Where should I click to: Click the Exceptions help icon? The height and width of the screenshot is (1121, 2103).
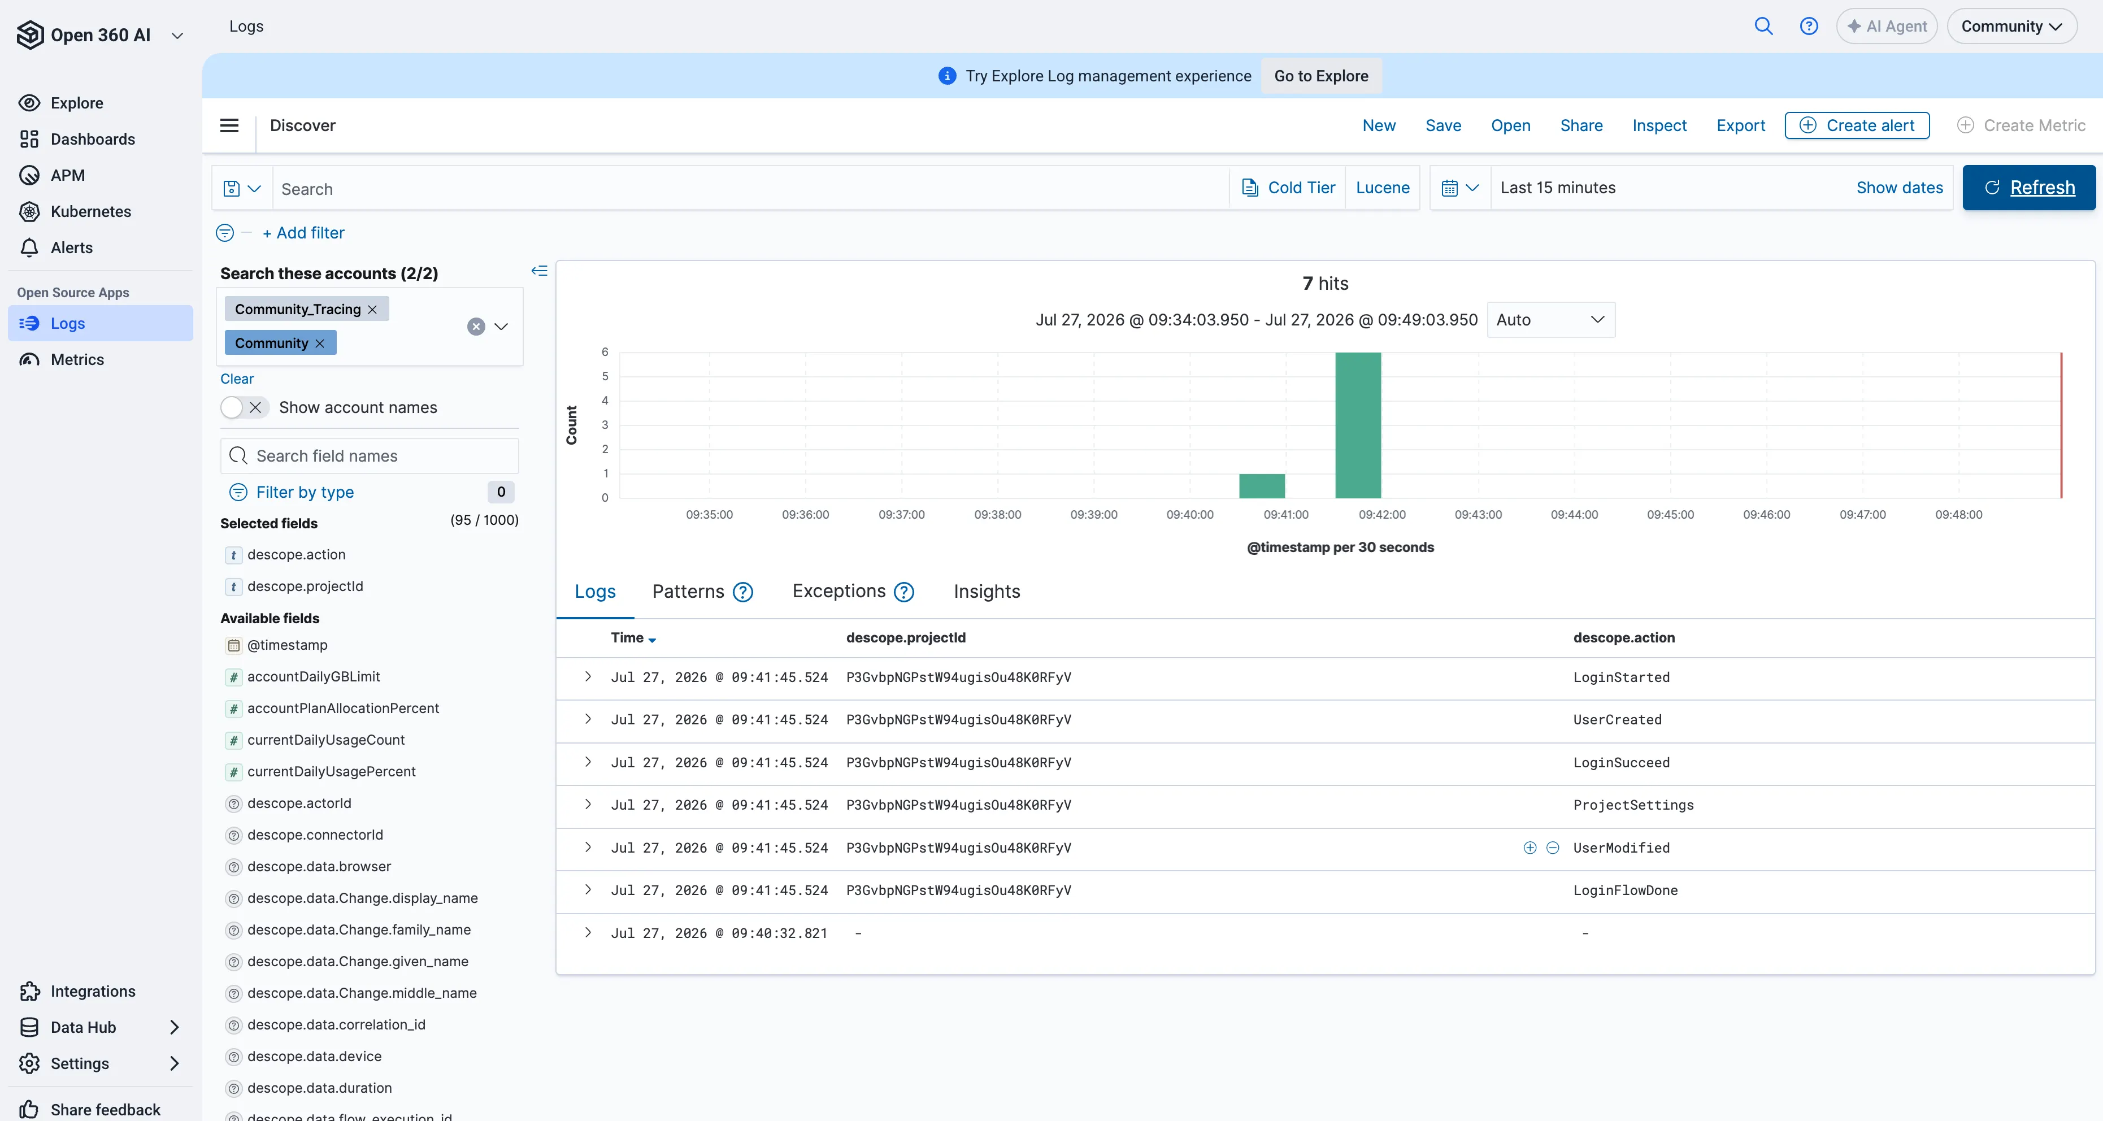point(903,592)
